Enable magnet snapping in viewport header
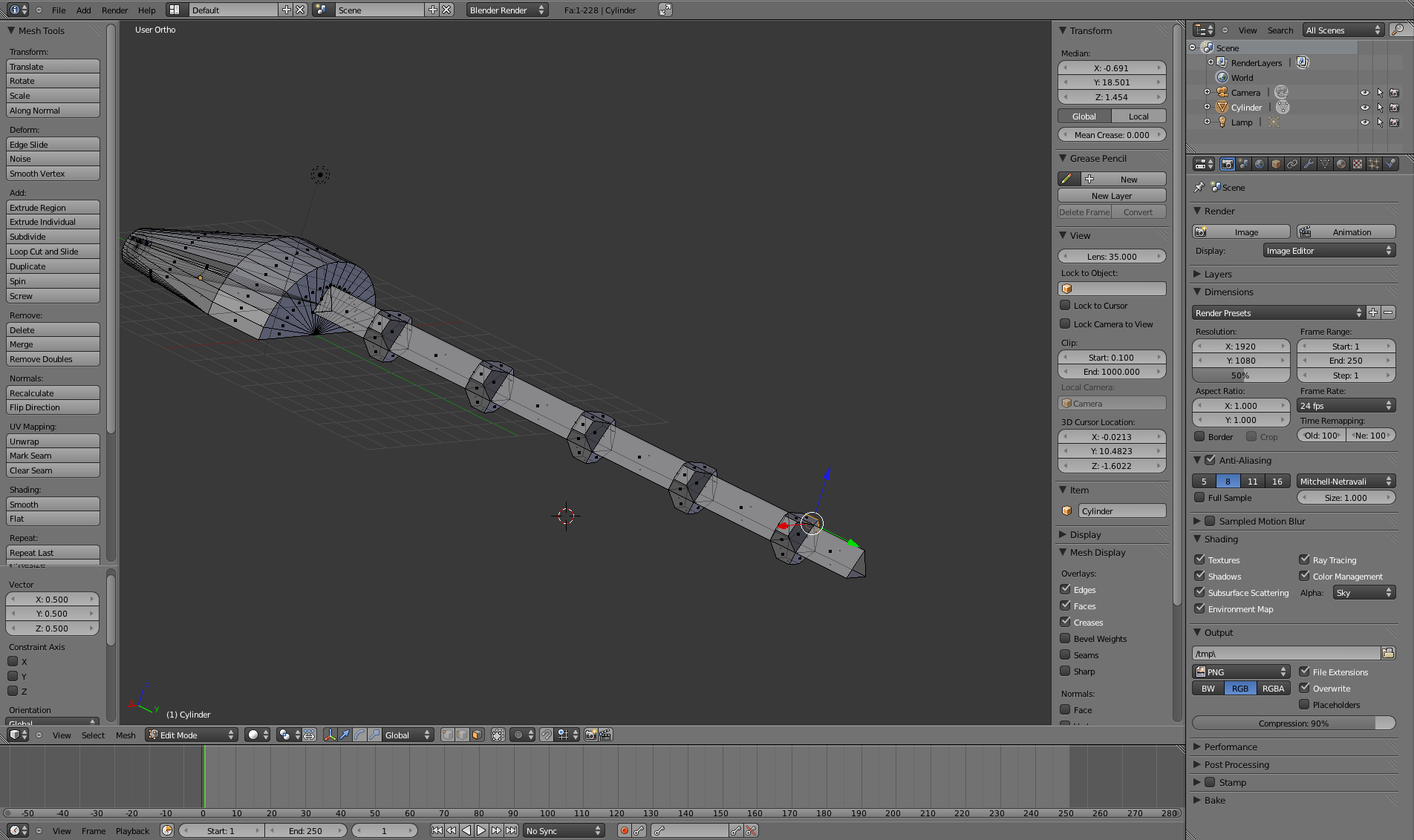This screenshot has height=840, width=1414. point(547,735)
